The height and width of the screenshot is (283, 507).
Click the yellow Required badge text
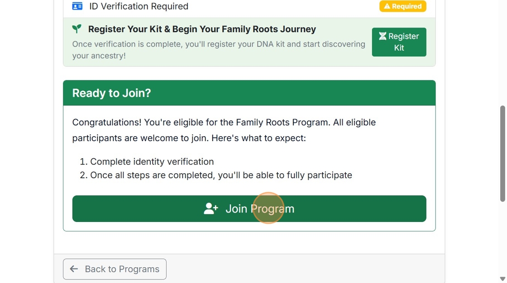(407, 6)
